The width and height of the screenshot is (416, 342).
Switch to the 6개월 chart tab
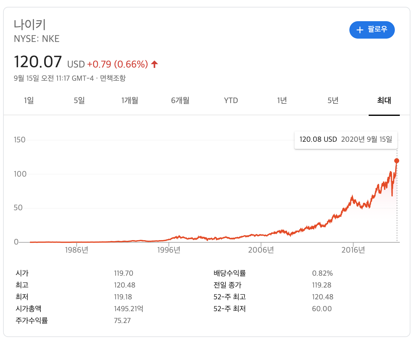180,100
